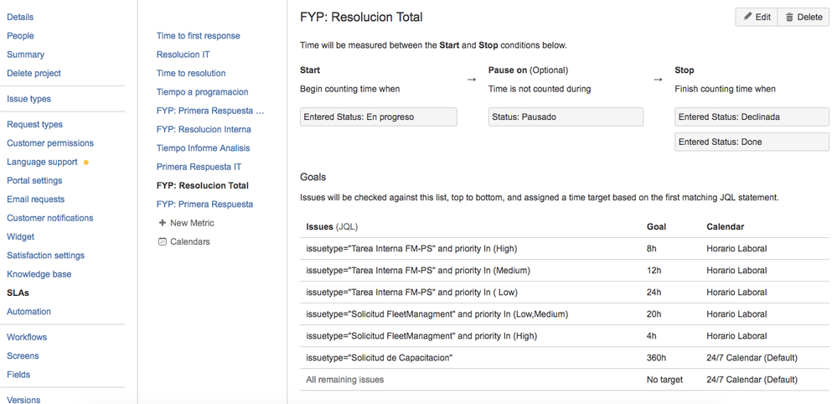Open the Calendars link

coord(184,241)
